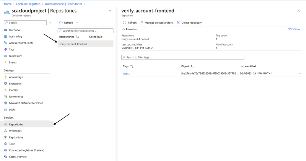The height and width of the screenshot is (161, 306).
Task: Click the scacloudproject container registry icon
Action: [7, 13]
